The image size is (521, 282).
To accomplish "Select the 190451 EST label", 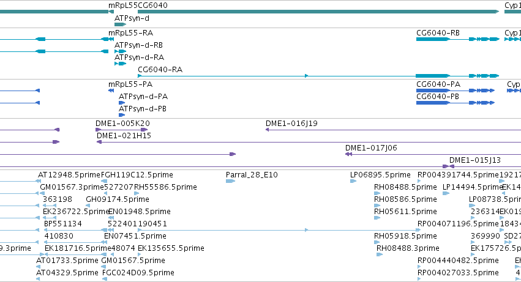I will [x=152, y=224].
